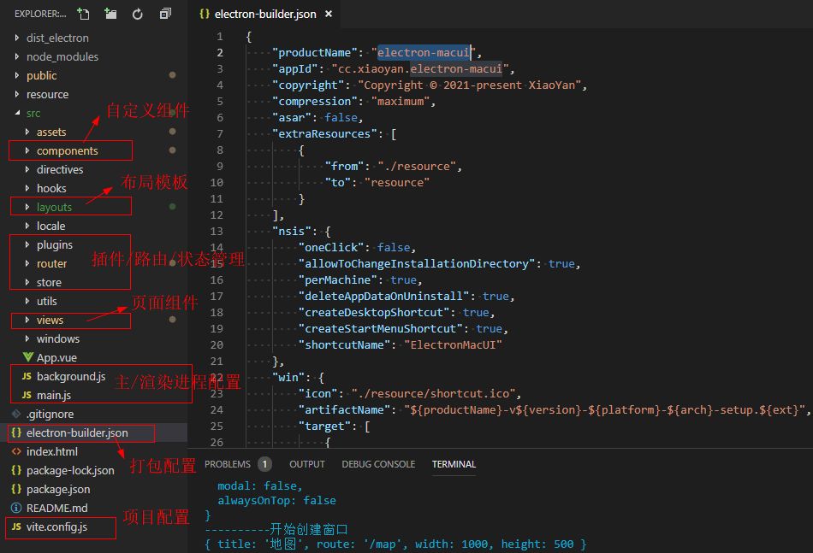
Task: Click the New File icon in Explorer
Action: pyautogui.click(x=83, y=14)
